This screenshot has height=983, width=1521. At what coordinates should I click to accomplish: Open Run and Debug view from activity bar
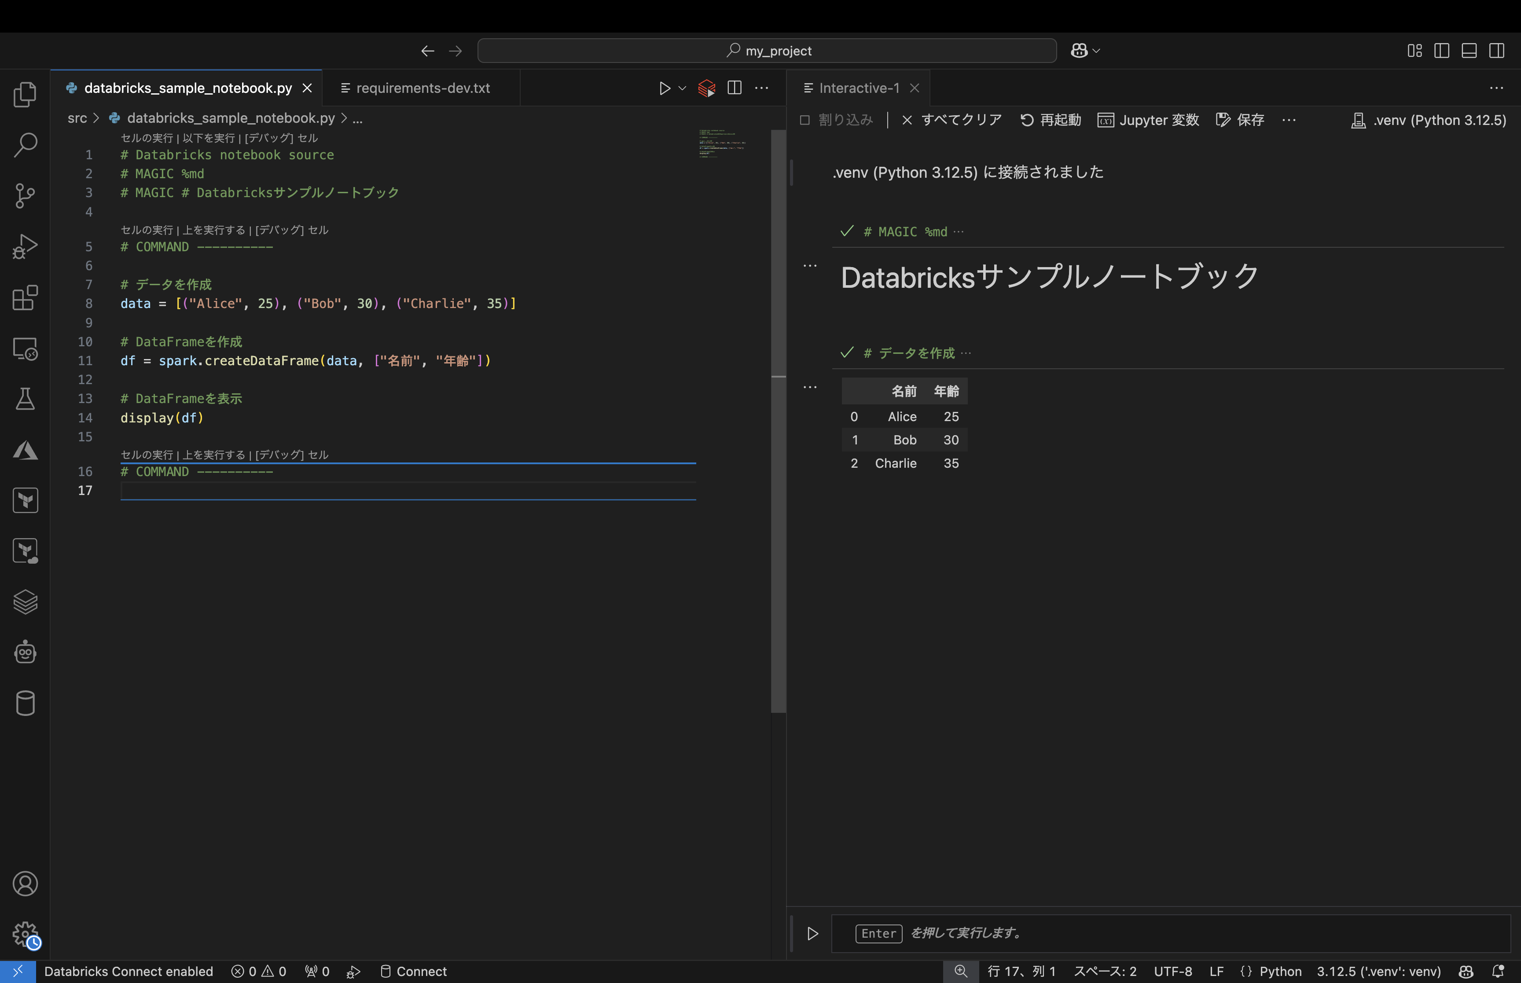point(26,246)
